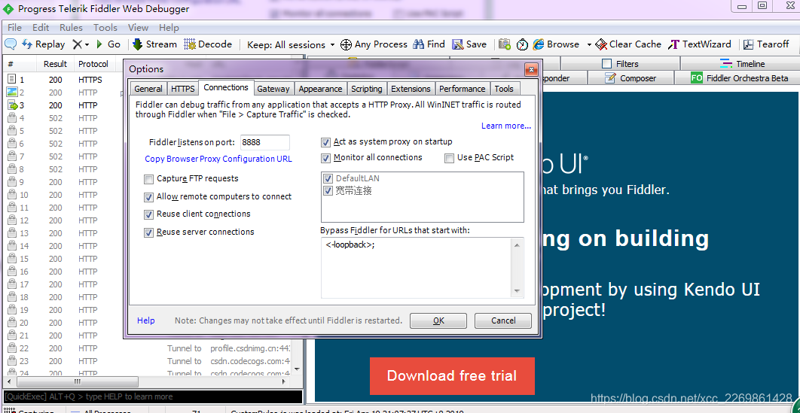Click inside the Bypass Fiddler URLs text box
This screenshot has height=413, width=800.
[416, 267]
